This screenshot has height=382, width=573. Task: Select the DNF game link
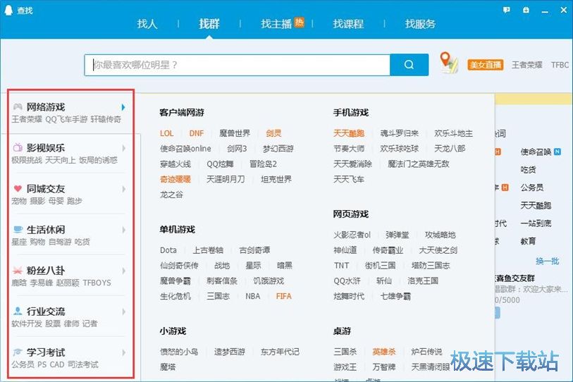[197, 133]
